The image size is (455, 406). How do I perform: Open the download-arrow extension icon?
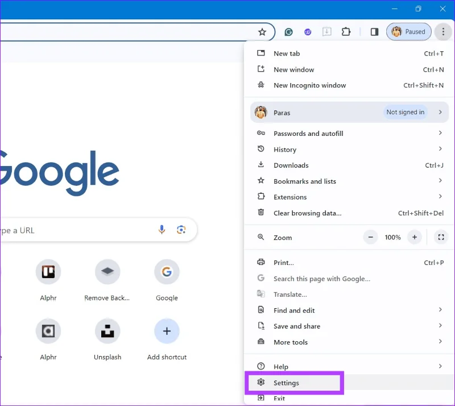click(x=326, y=32)
